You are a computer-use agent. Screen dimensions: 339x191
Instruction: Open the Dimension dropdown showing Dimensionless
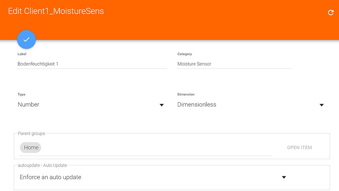pos(251,105)
